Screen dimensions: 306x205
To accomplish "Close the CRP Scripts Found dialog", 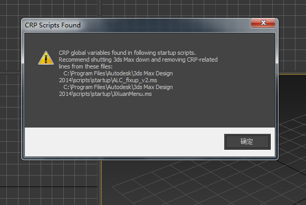I will click(263, 23).
